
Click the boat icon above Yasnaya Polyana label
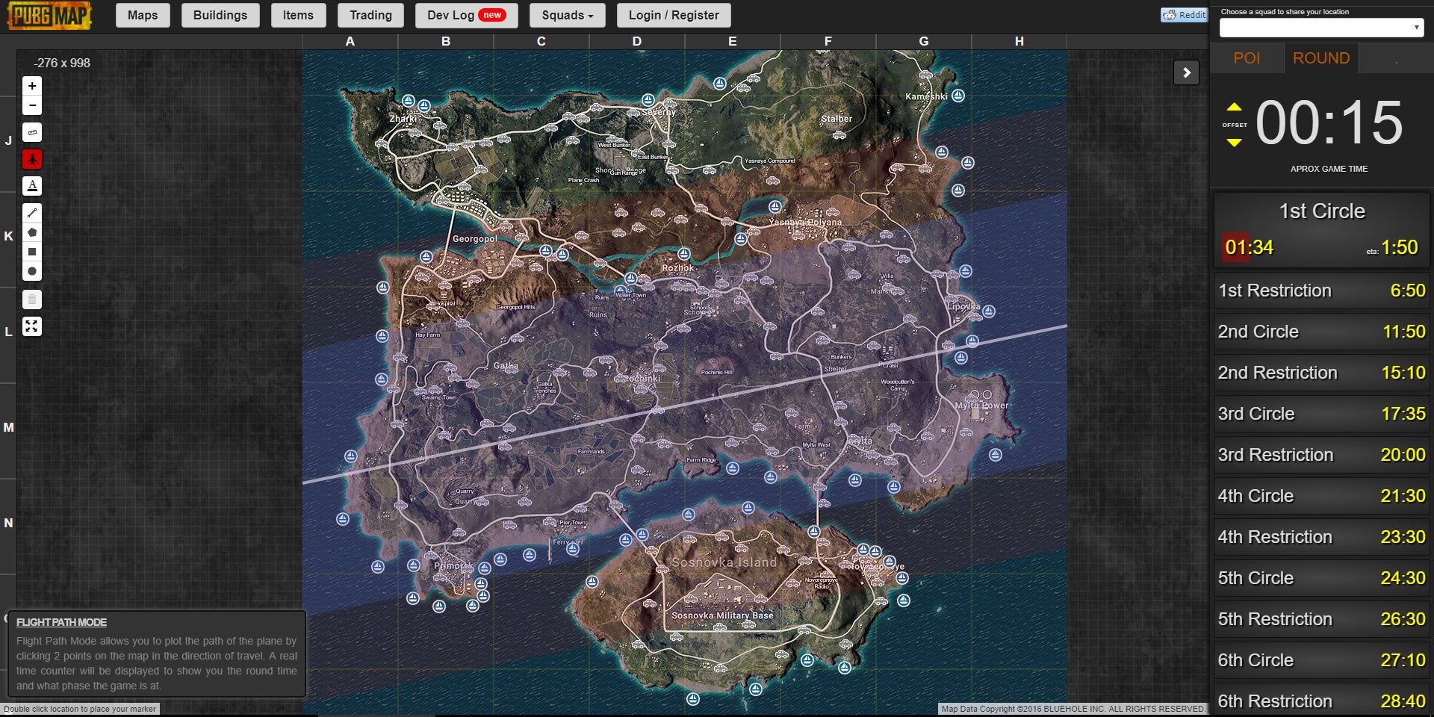click(x=775, y=207)
